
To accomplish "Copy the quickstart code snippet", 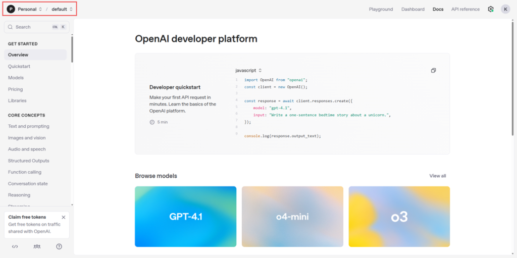I will [433, 71].
